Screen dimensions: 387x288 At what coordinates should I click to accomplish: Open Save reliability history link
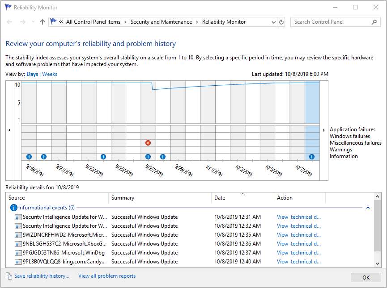[x=42, y=276]
